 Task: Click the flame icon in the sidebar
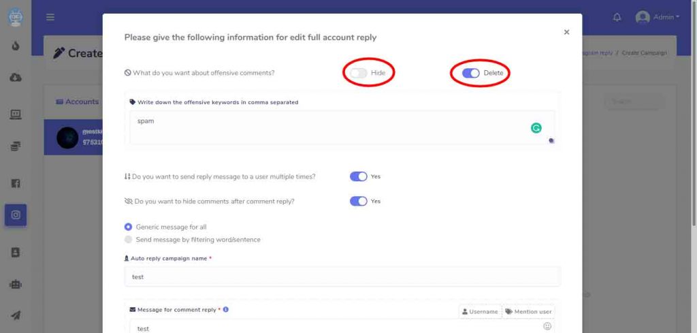point(16,46)
